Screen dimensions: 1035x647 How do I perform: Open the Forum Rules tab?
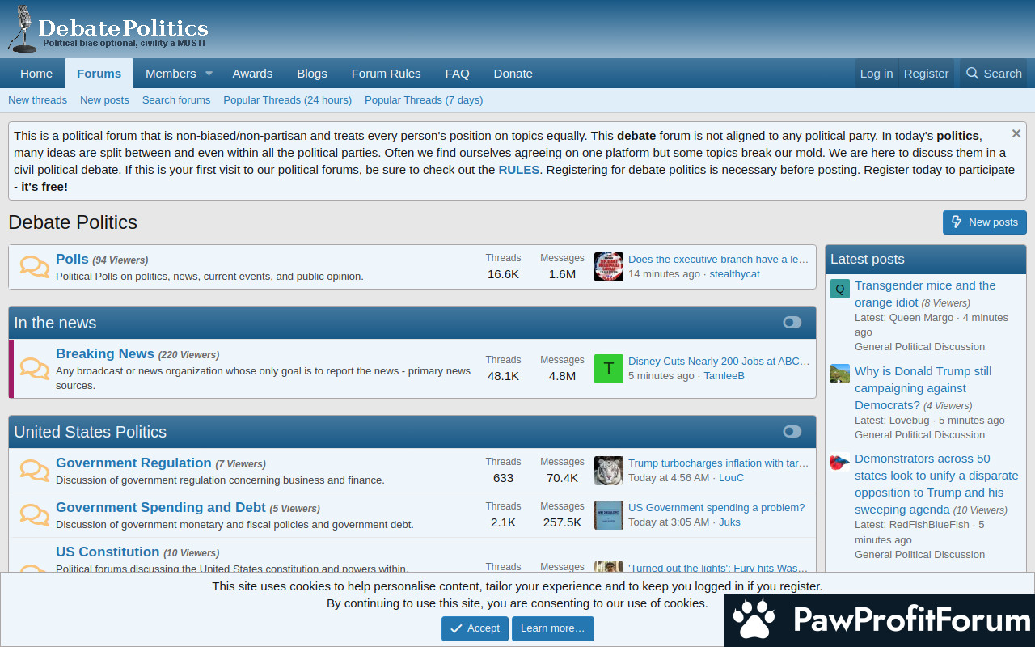pos(387,74)
